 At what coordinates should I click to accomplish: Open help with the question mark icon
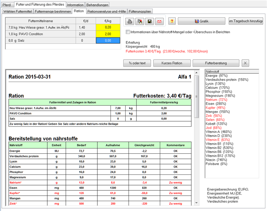coord(172,21)
